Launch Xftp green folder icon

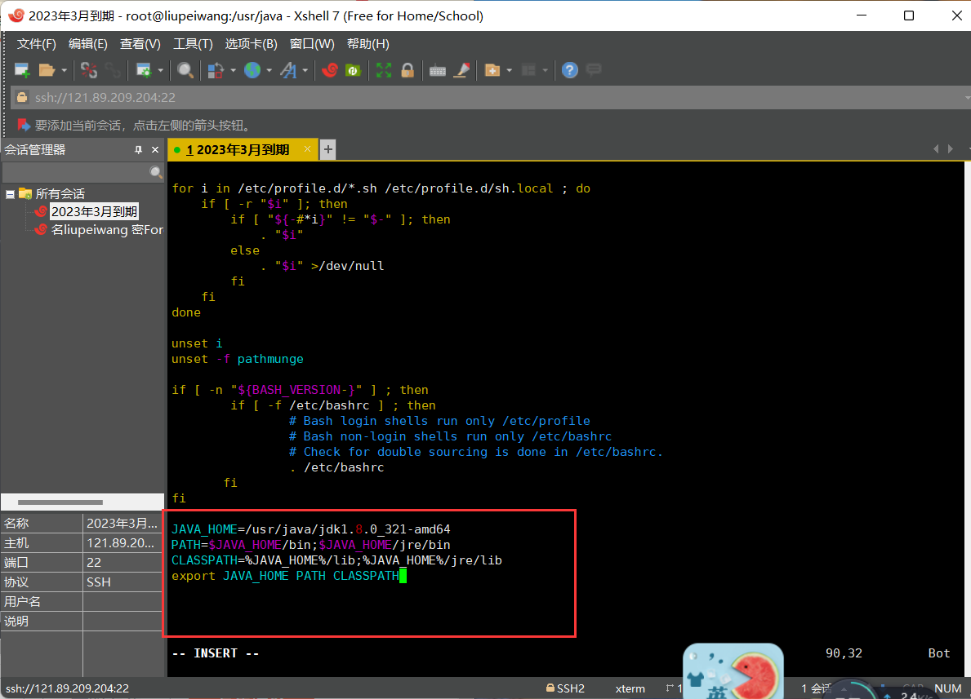(353, 70)
